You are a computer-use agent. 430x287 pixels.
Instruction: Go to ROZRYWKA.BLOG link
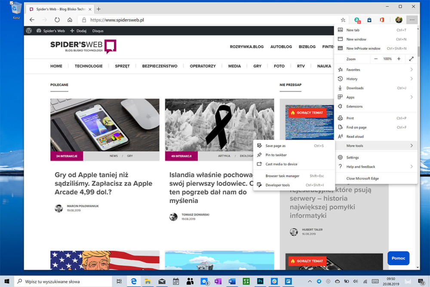[247, 46]
